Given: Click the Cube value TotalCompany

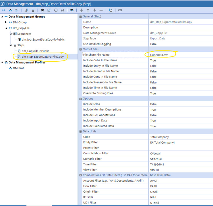Looking at the screenshot, I should 160,137.
